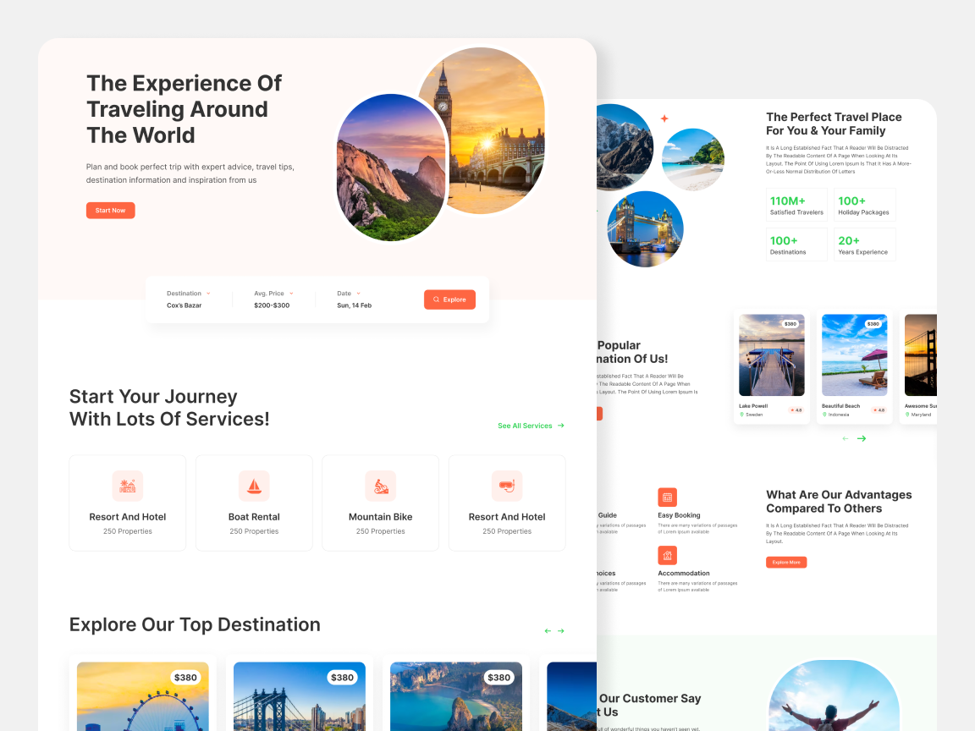Click the location pin icon next to Sweden
Screen dimensions: 975x731
click(x=743, y=415)
